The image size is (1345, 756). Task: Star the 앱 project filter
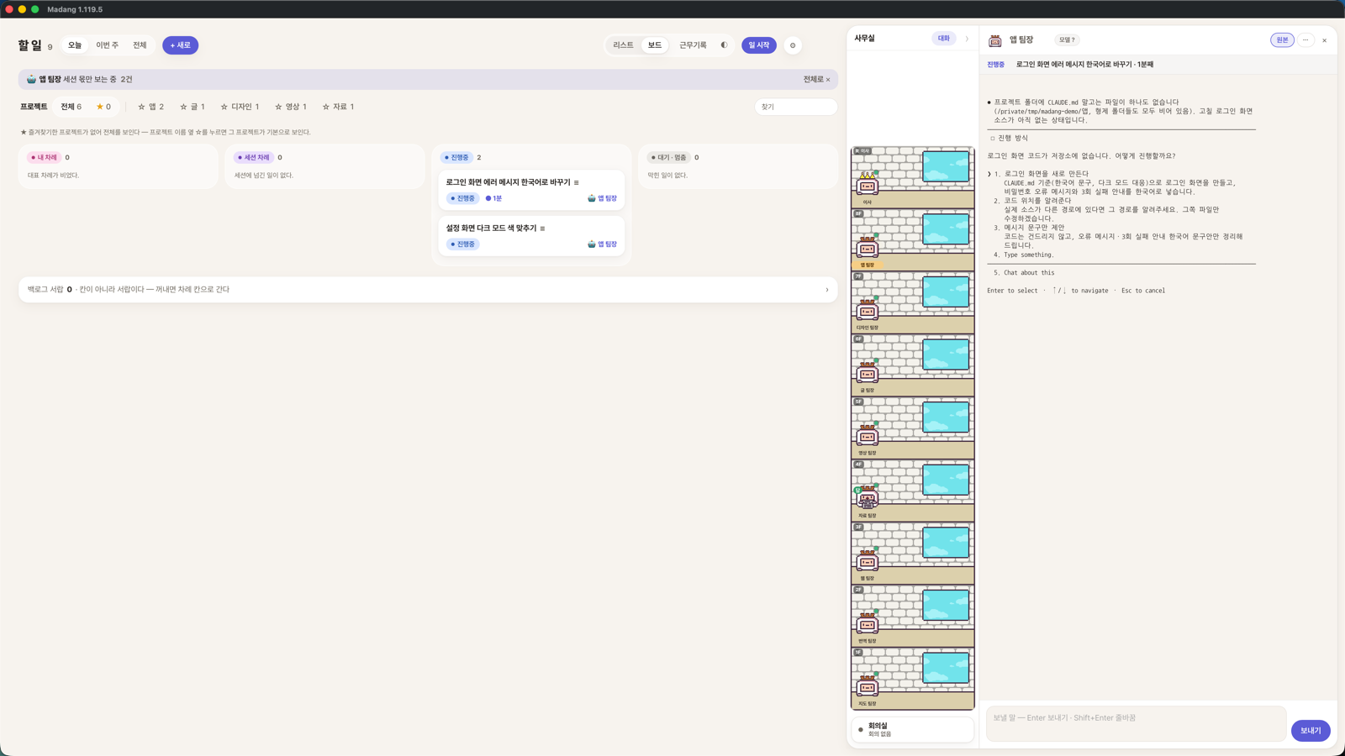141,107
